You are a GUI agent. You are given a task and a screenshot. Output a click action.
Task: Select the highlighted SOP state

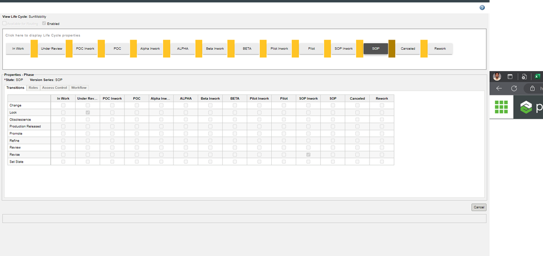376,49
